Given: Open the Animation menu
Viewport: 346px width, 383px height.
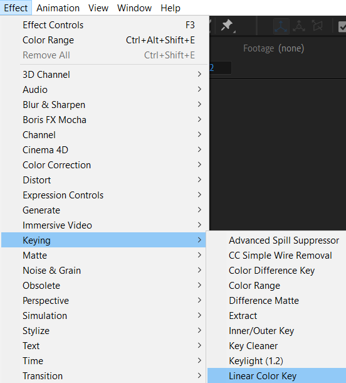Looking at the screenshot, I should (x=58, y=8).
